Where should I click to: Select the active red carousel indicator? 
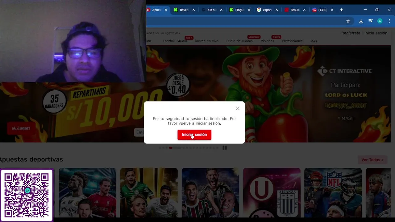point(170,148)
